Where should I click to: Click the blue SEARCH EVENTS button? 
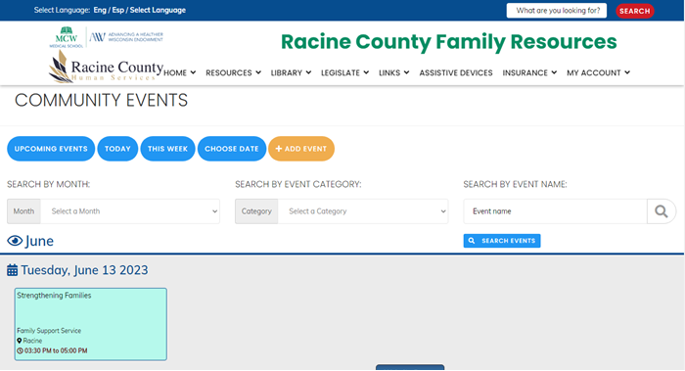[502, 241]
